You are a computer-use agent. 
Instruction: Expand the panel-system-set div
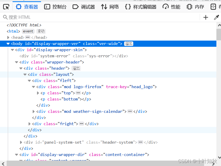[x=21, y=142]
